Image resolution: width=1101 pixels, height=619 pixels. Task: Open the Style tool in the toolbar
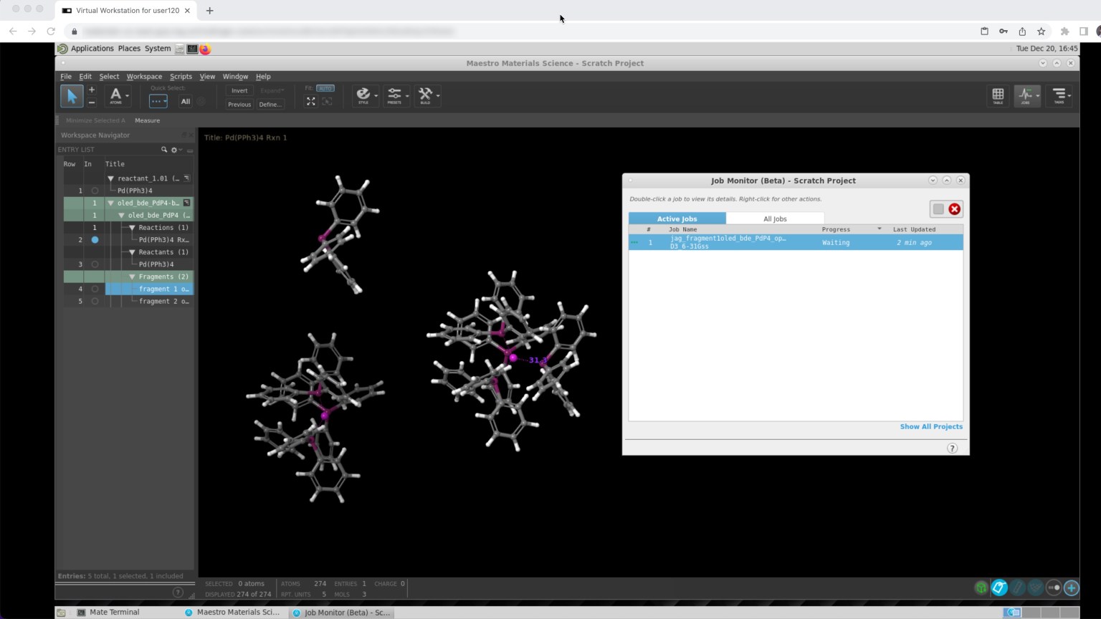tap(364, 95)
